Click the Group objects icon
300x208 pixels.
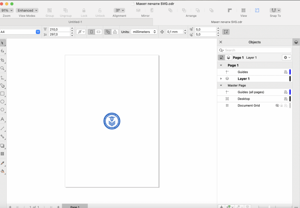coord(50,10)
